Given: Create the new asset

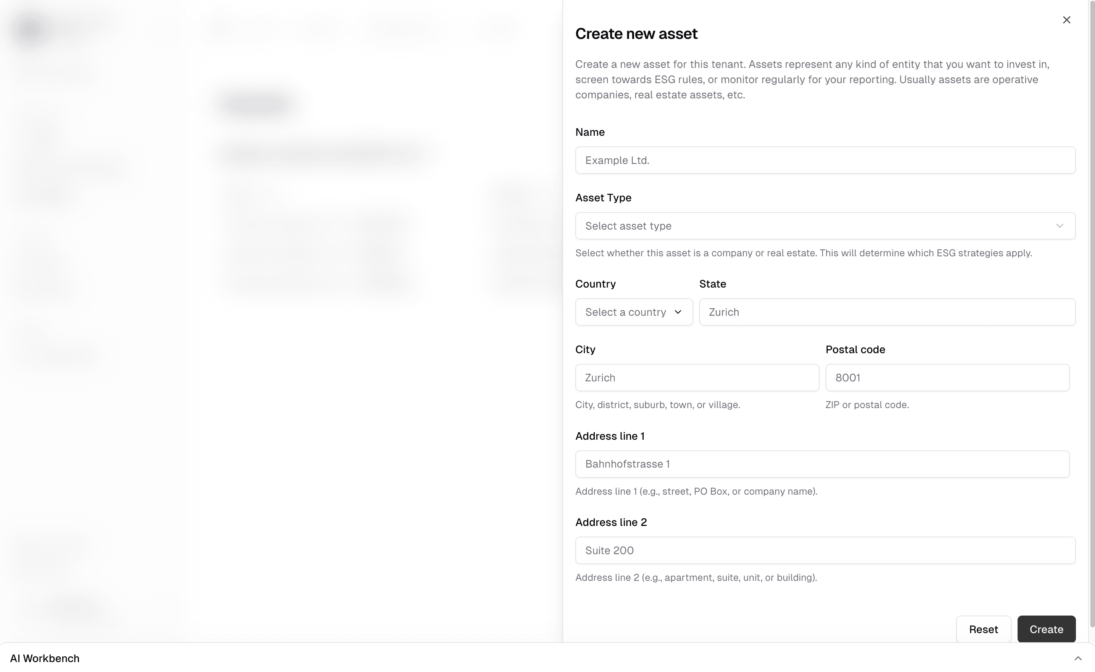Looking at the screenshot, I should [x=1046, y=629].
